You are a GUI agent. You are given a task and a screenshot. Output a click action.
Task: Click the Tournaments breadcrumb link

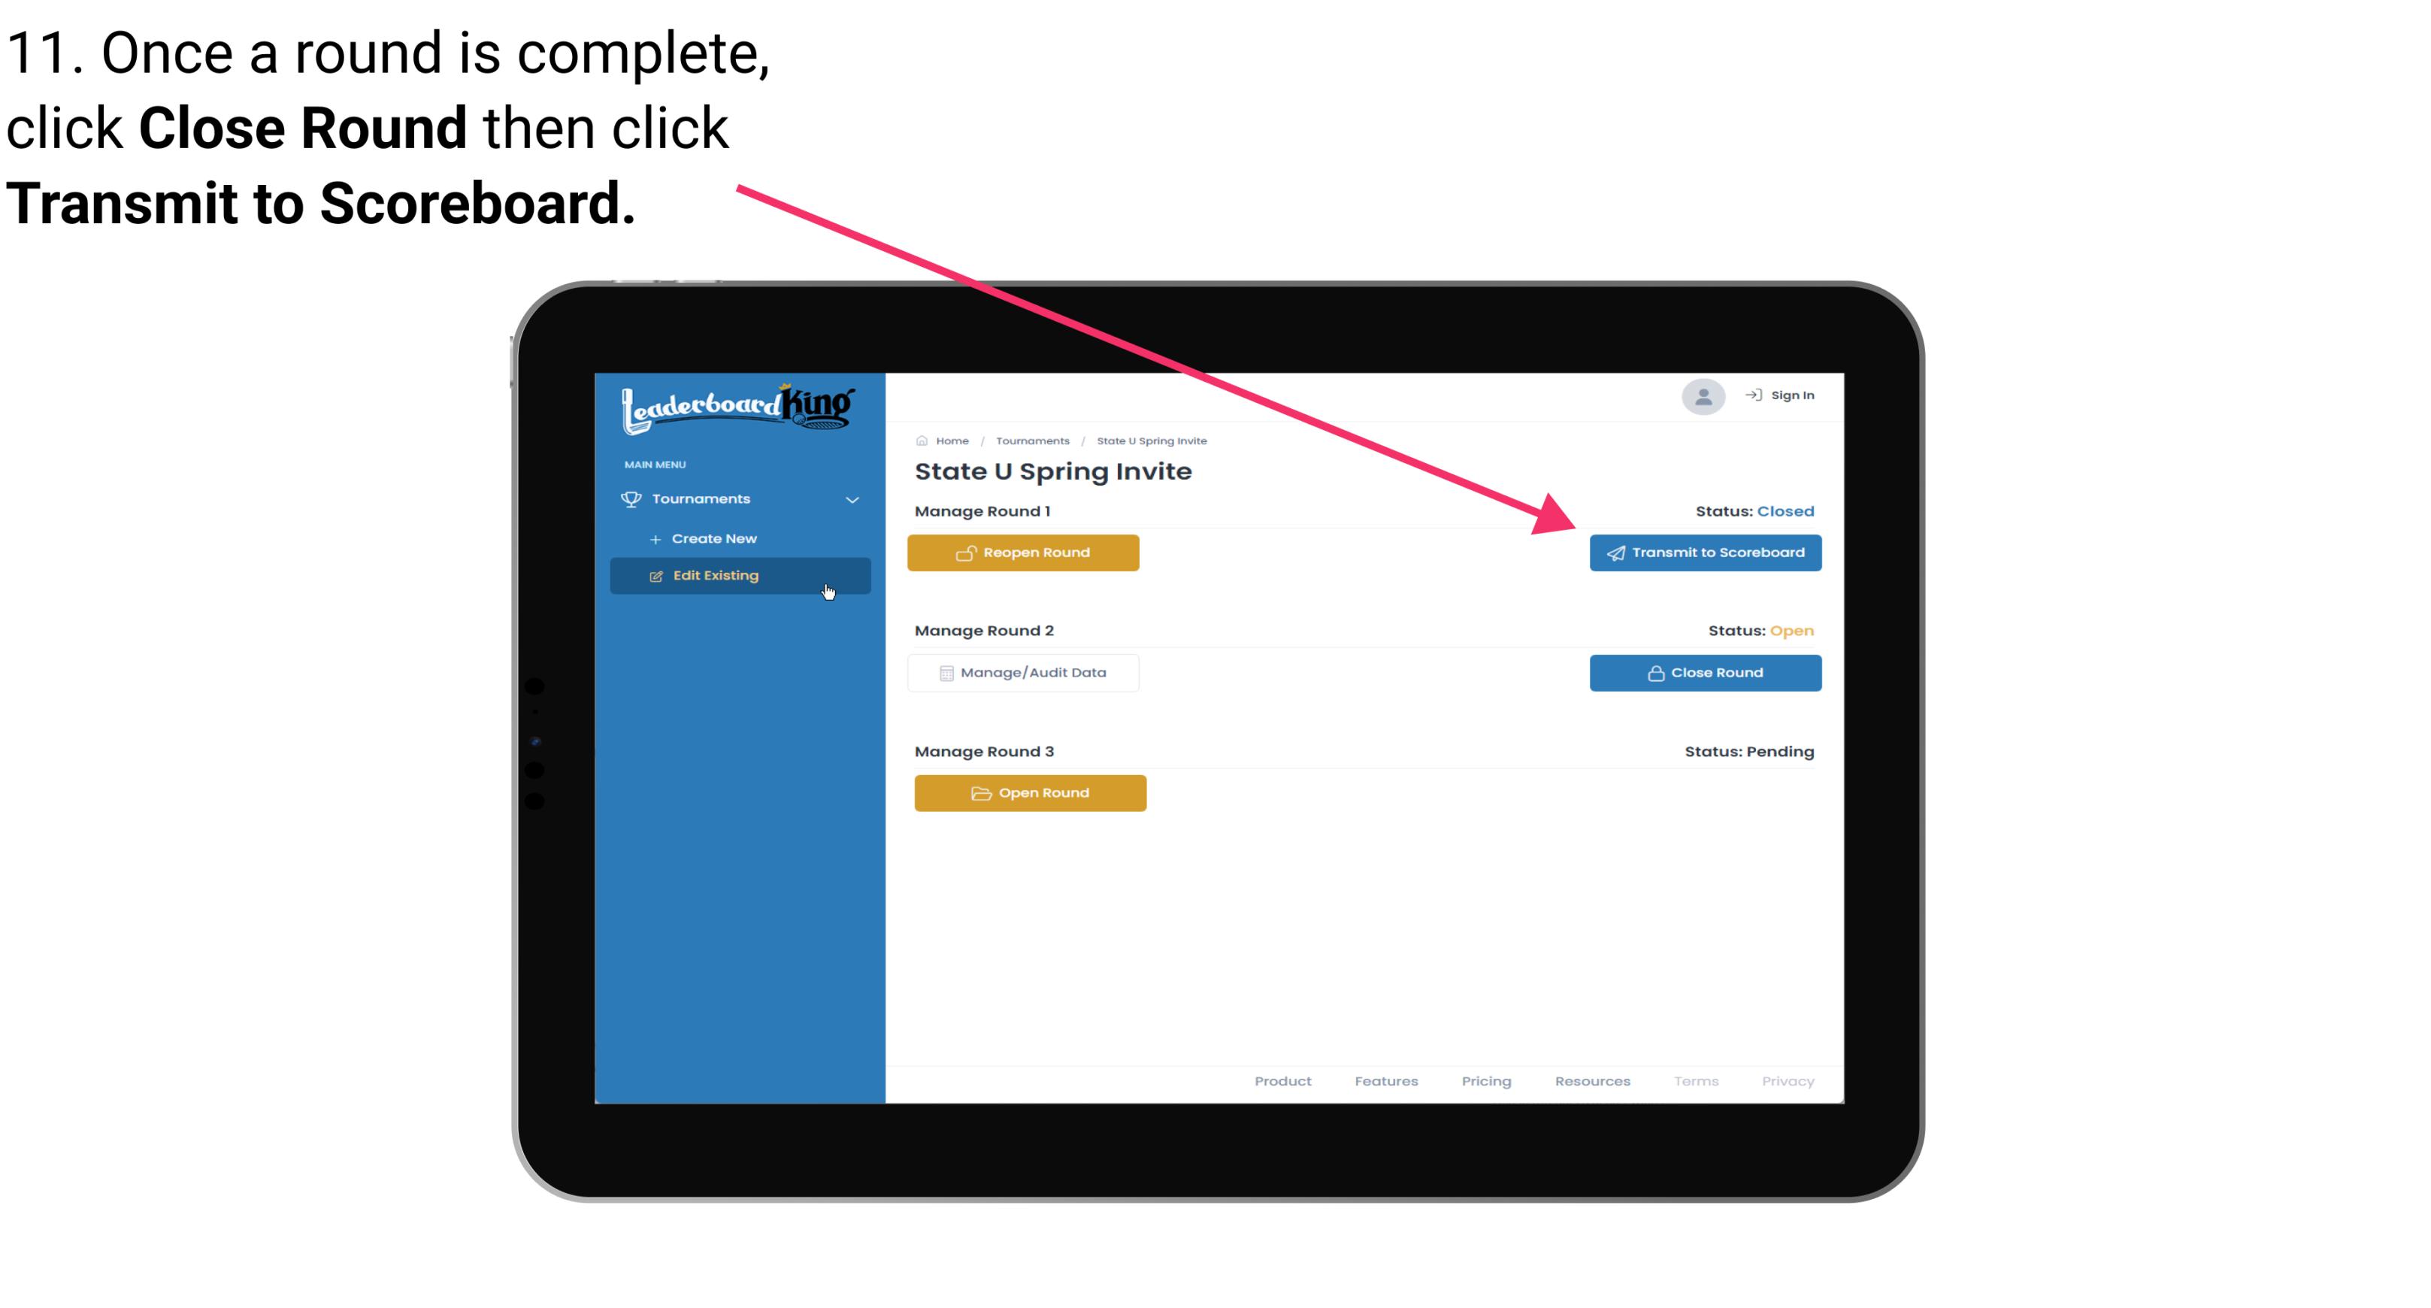point(1031,440)
